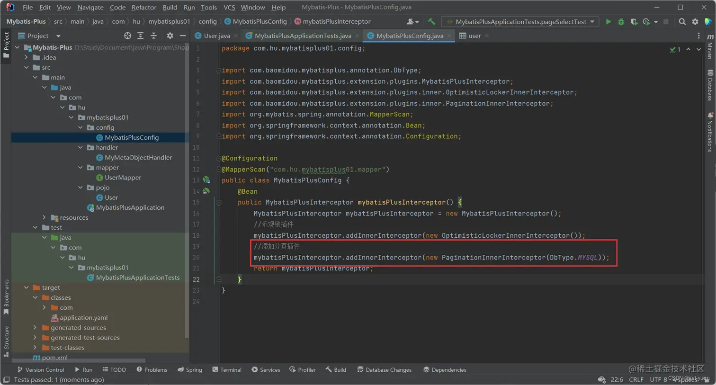The width and height of the screenshot is (716, 385).
Task: Open the File menu
Action: (x=27, y=7)
